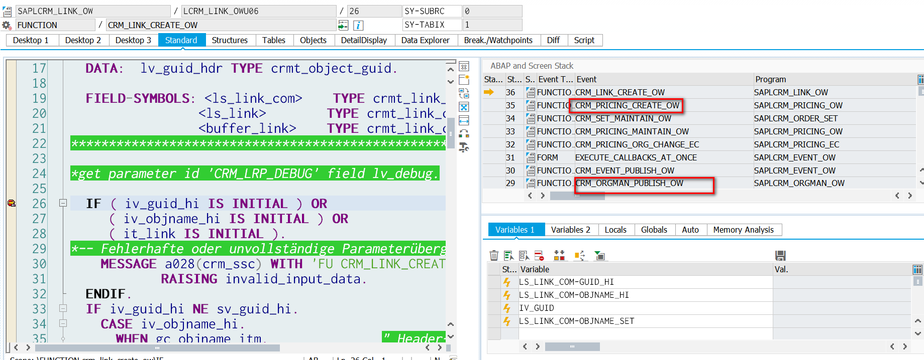Click the horizontal maximize tool icon
Viewport: 924px width, 360px height.
coord(464,120)
